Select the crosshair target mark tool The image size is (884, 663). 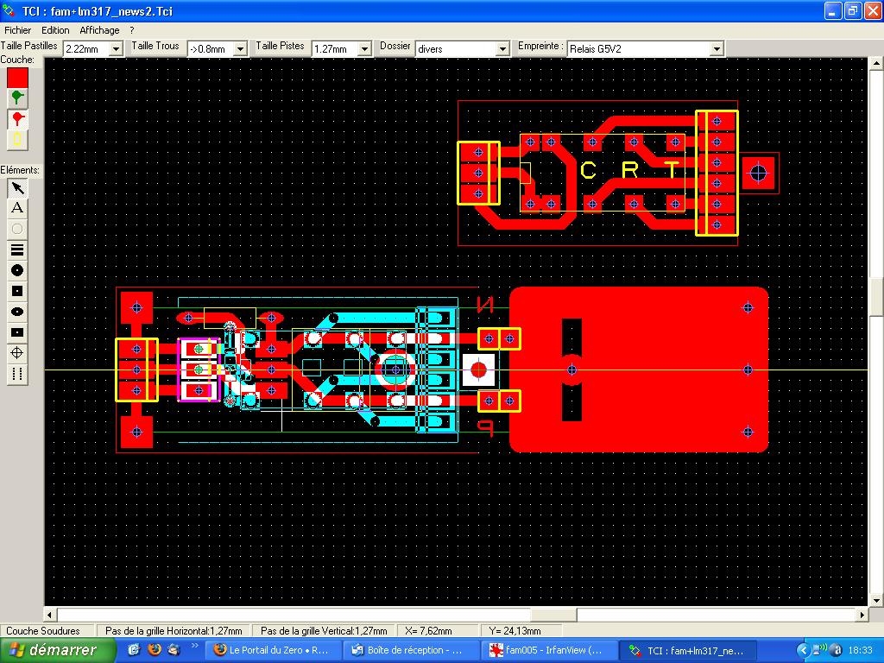[x=17, y=353]
